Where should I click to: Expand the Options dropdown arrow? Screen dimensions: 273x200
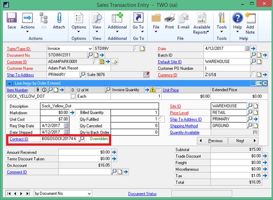(79, 32)
